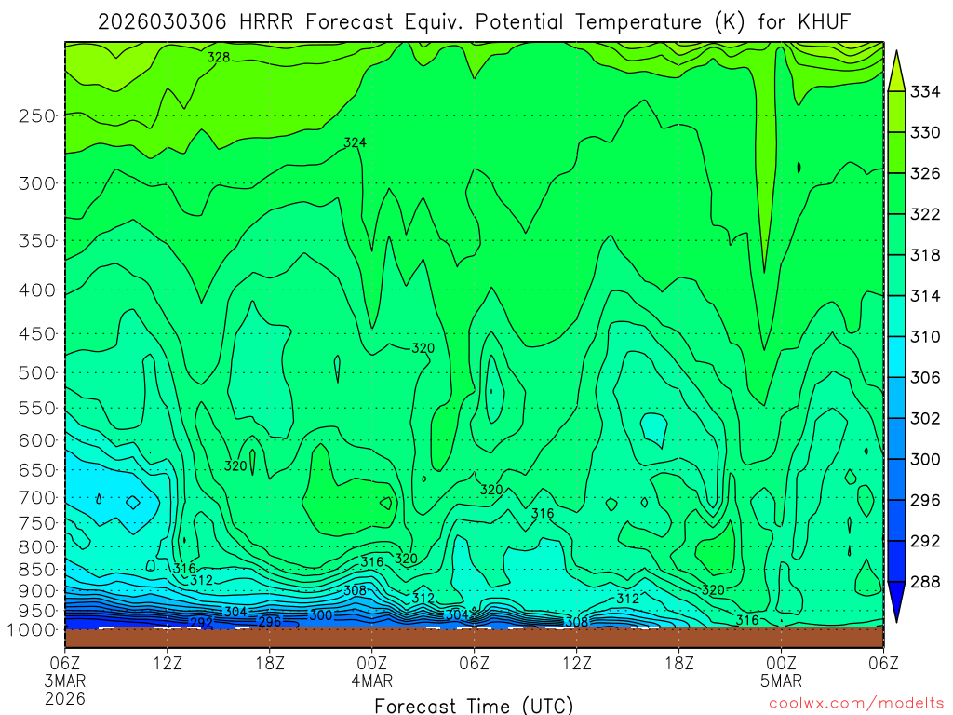Click the dark blue arrow tip below the color legend
The width and height of the screenshot is (953, 715).
coord(896,600)
